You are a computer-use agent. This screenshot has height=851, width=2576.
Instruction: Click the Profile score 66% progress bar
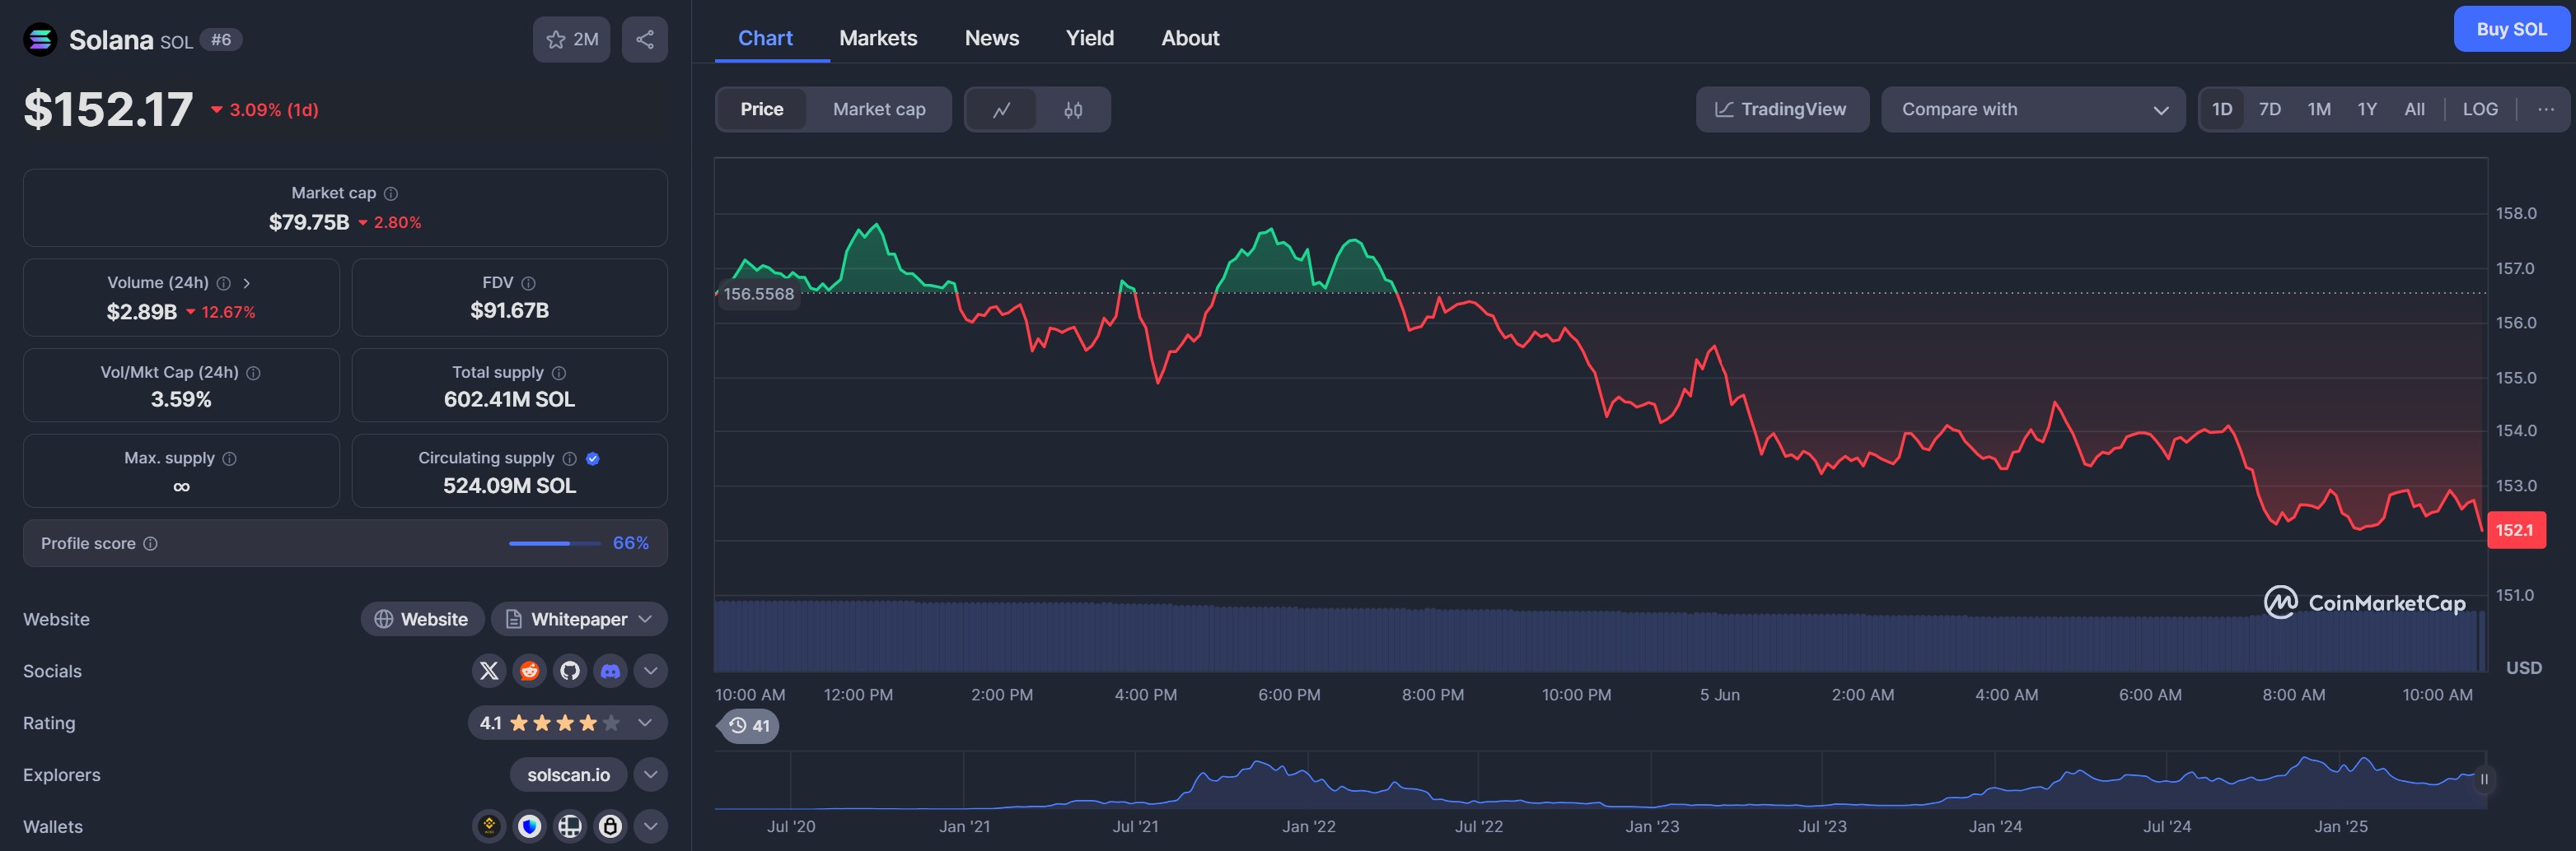click(554, 543)
